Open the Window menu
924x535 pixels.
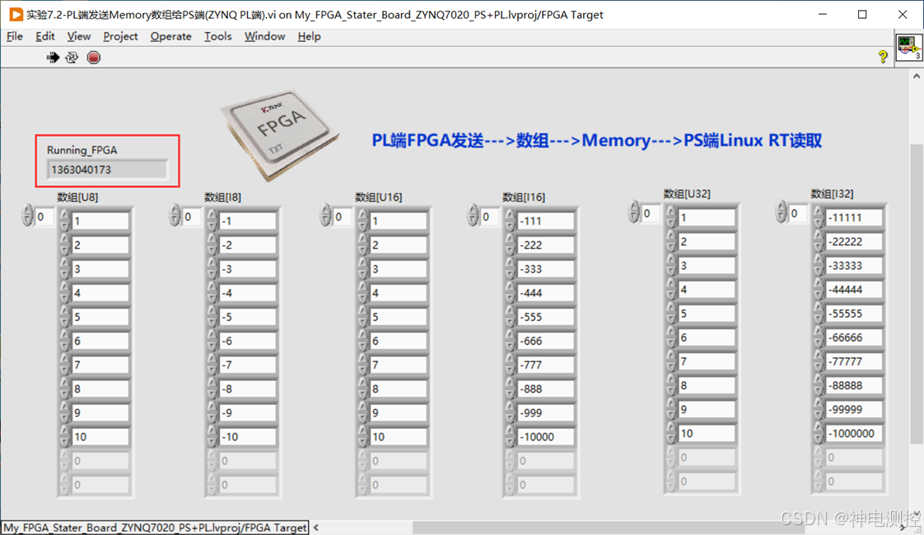[264, 36]
